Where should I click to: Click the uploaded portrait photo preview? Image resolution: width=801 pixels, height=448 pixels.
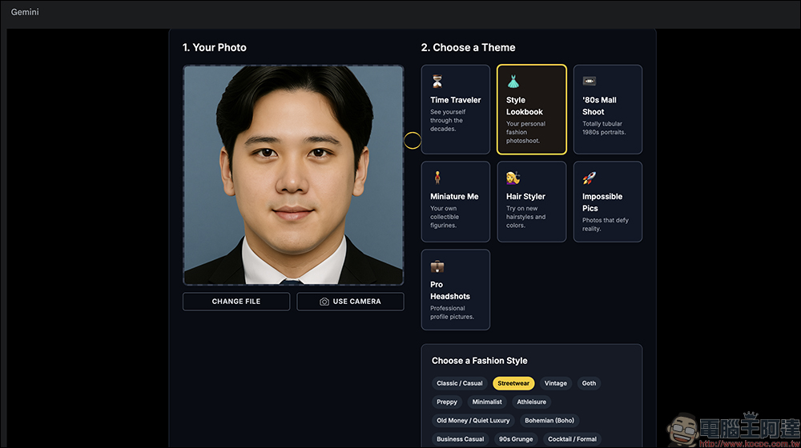pyautogui.click(x=293, y=175)
